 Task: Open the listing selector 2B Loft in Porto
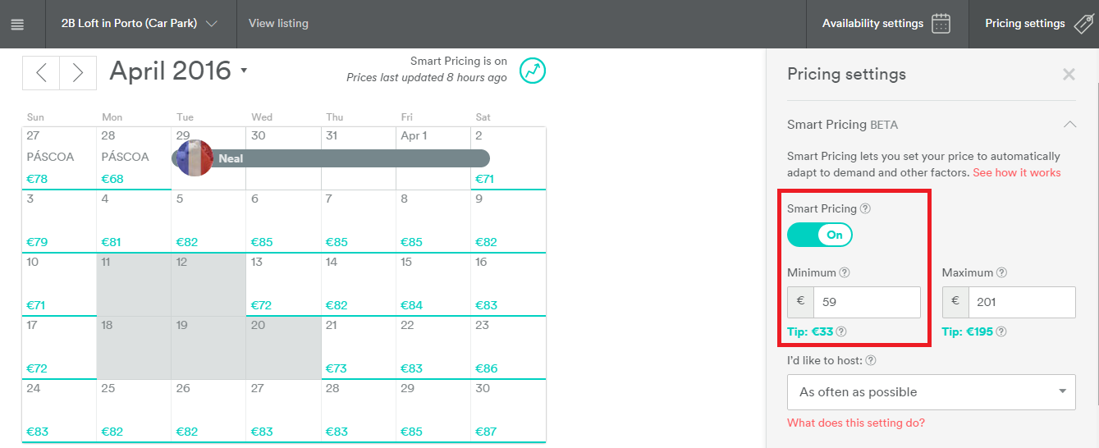coord(139,24)
